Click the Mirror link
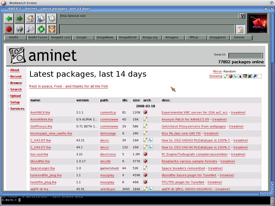Image resolution: width=275 pixels, height=206 pixels. tap(218, 71)
